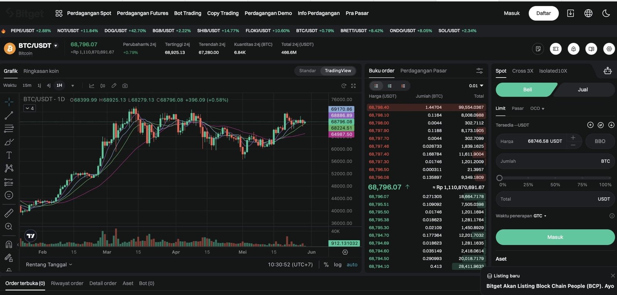Show asks-only order book view
The image size is (617, 295).
tap(403, 86)
